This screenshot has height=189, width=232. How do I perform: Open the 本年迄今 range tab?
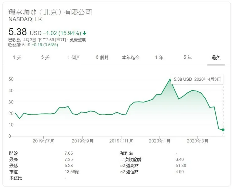click(131, 57)
